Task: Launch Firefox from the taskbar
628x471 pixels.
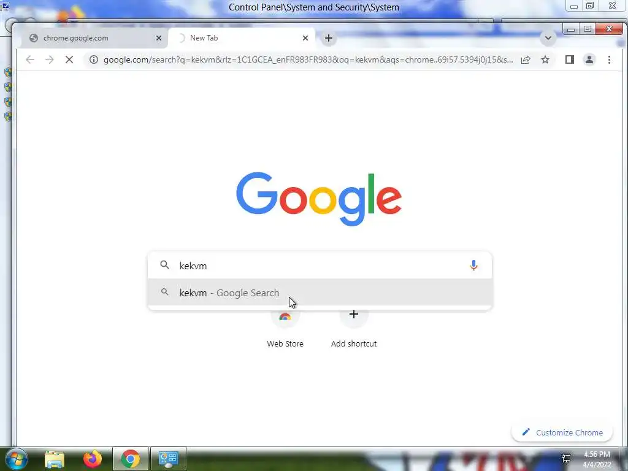Action: 93,459
